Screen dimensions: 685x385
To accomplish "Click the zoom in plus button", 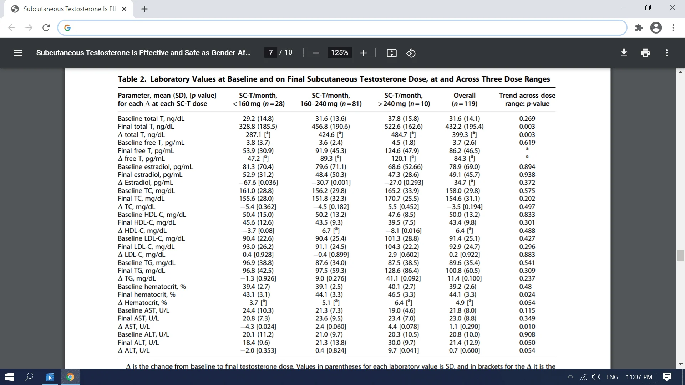I will coord(363,53).
